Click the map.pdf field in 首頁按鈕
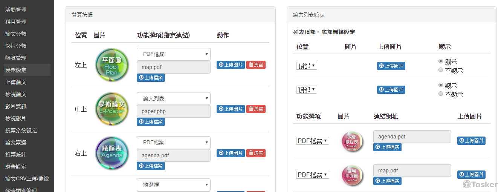The height and width of the screenshot is (192, 504). pos(174,67)
